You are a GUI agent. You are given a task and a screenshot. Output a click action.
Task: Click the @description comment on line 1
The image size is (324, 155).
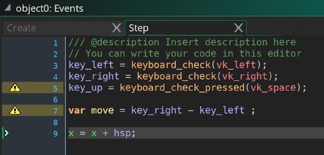(x=125, y=42)
